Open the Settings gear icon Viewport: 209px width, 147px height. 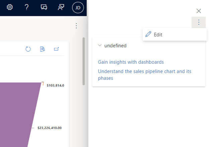tap(10, 7)
